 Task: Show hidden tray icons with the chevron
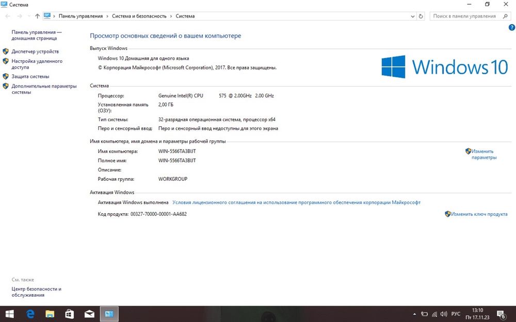(415, 314)
